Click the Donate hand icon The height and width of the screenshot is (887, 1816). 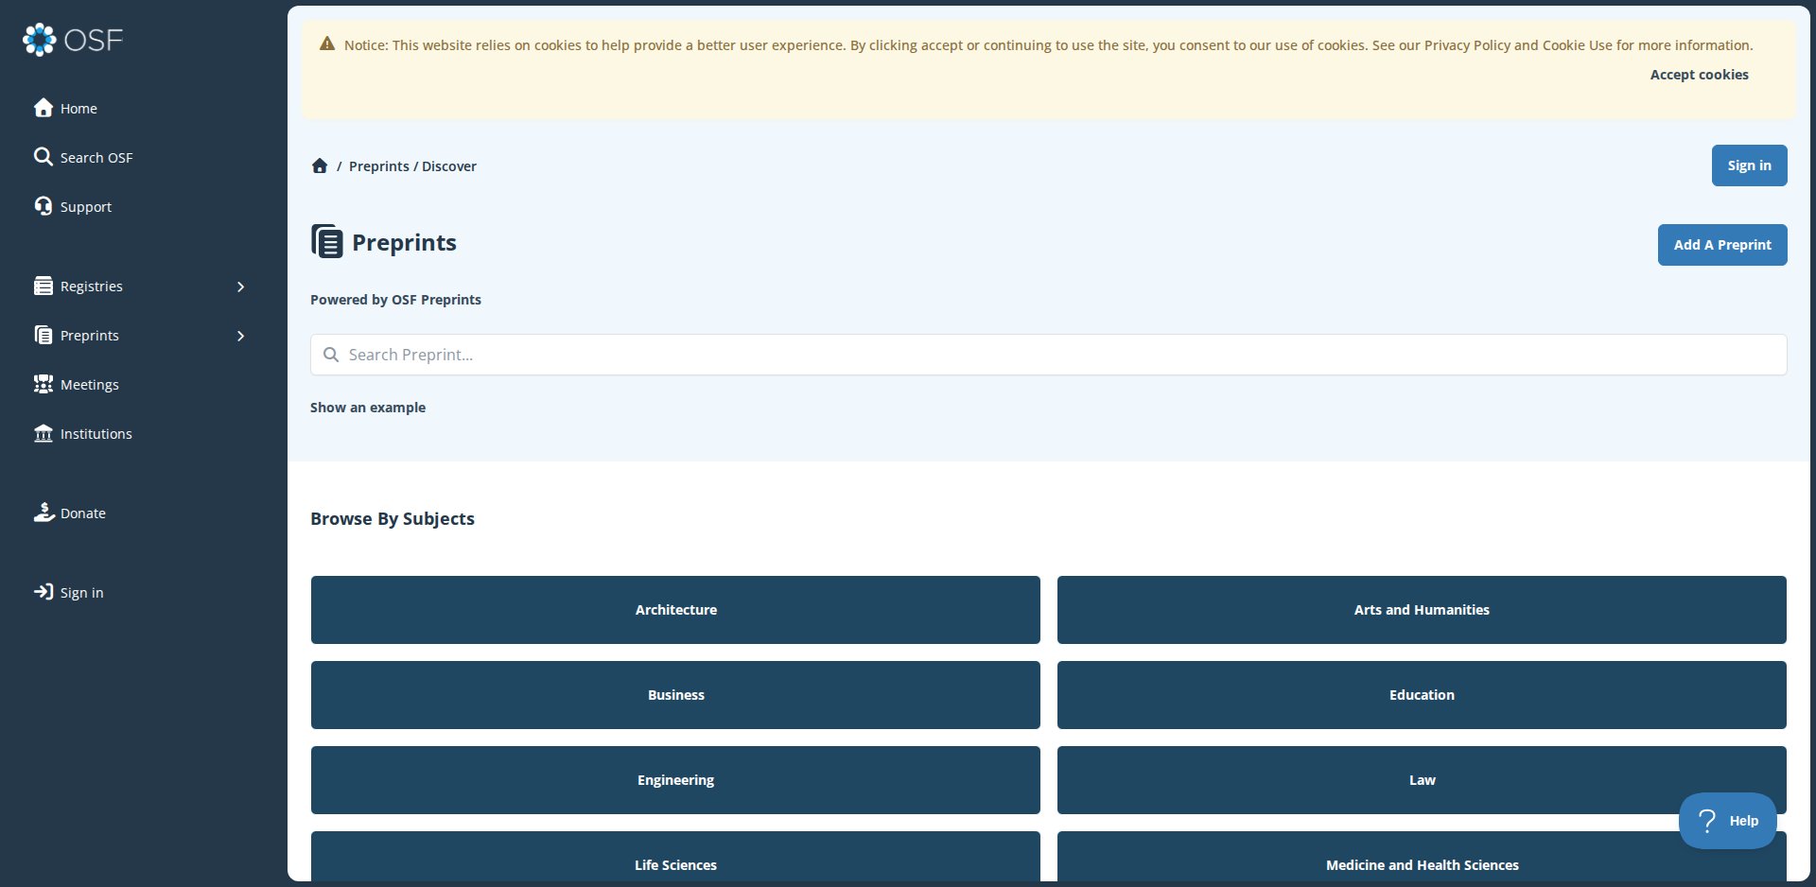44,513
